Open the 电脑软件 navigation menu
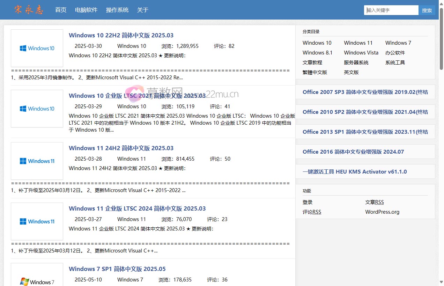Image resolution: width=444 pixels, height=286 pixels. coord(86,10)
